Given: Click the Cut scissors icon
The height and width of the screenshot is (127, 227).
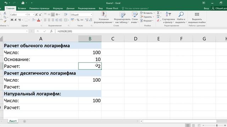Looking at the screenshot, I should pyautogui.click(x=5, y=13).
